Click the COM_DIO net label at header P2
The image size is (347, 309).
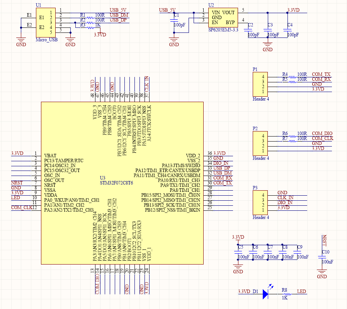(322, 133)
